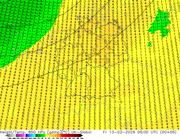Select the cyan swatch in the color legend
The height and width of the screenshot is (139, 180).
34,136
